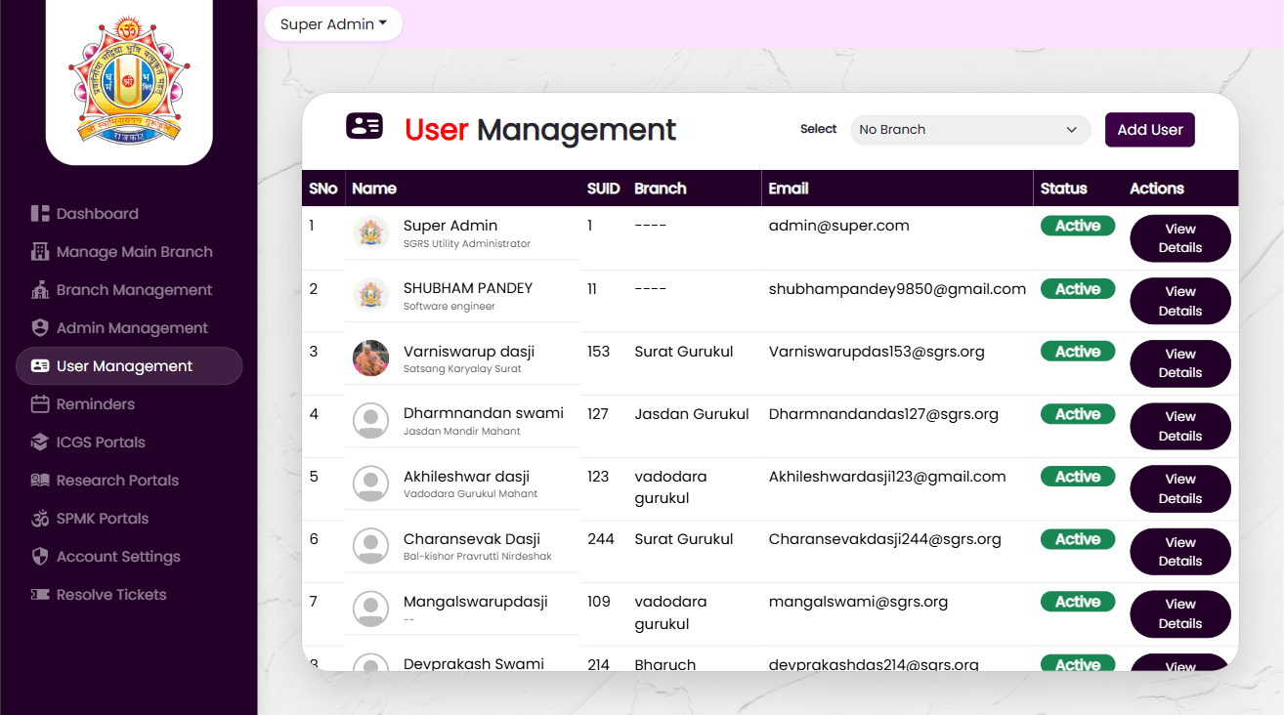This screenshot has height=715, width=1284.
Task: Click Varniswarup dasji's profile photo
Action: click(370, 358)
